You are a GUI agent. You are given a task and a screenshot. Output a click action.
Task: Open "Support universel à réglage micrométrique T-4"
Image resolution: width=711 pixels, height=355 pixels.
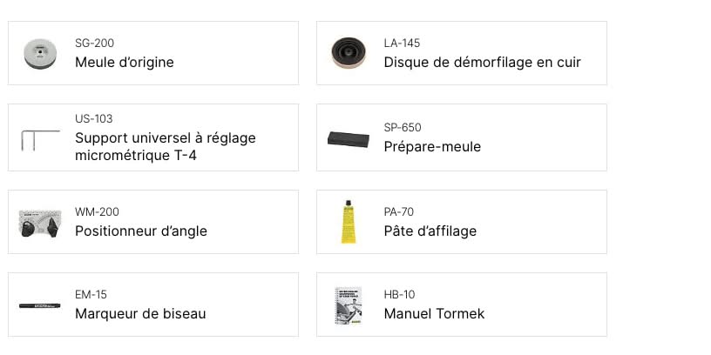pos(165,146)
